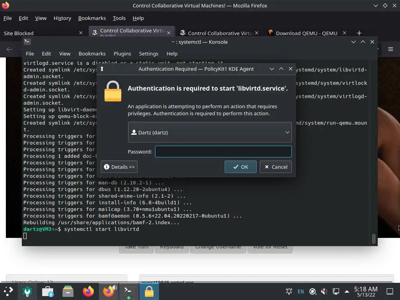This screenshot has height=300, width=400.
Task: Expand hidden system tray icons arrow
Action: 347,291
